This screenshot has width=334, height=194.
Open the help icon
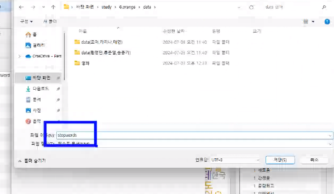[x=327, y=22]
